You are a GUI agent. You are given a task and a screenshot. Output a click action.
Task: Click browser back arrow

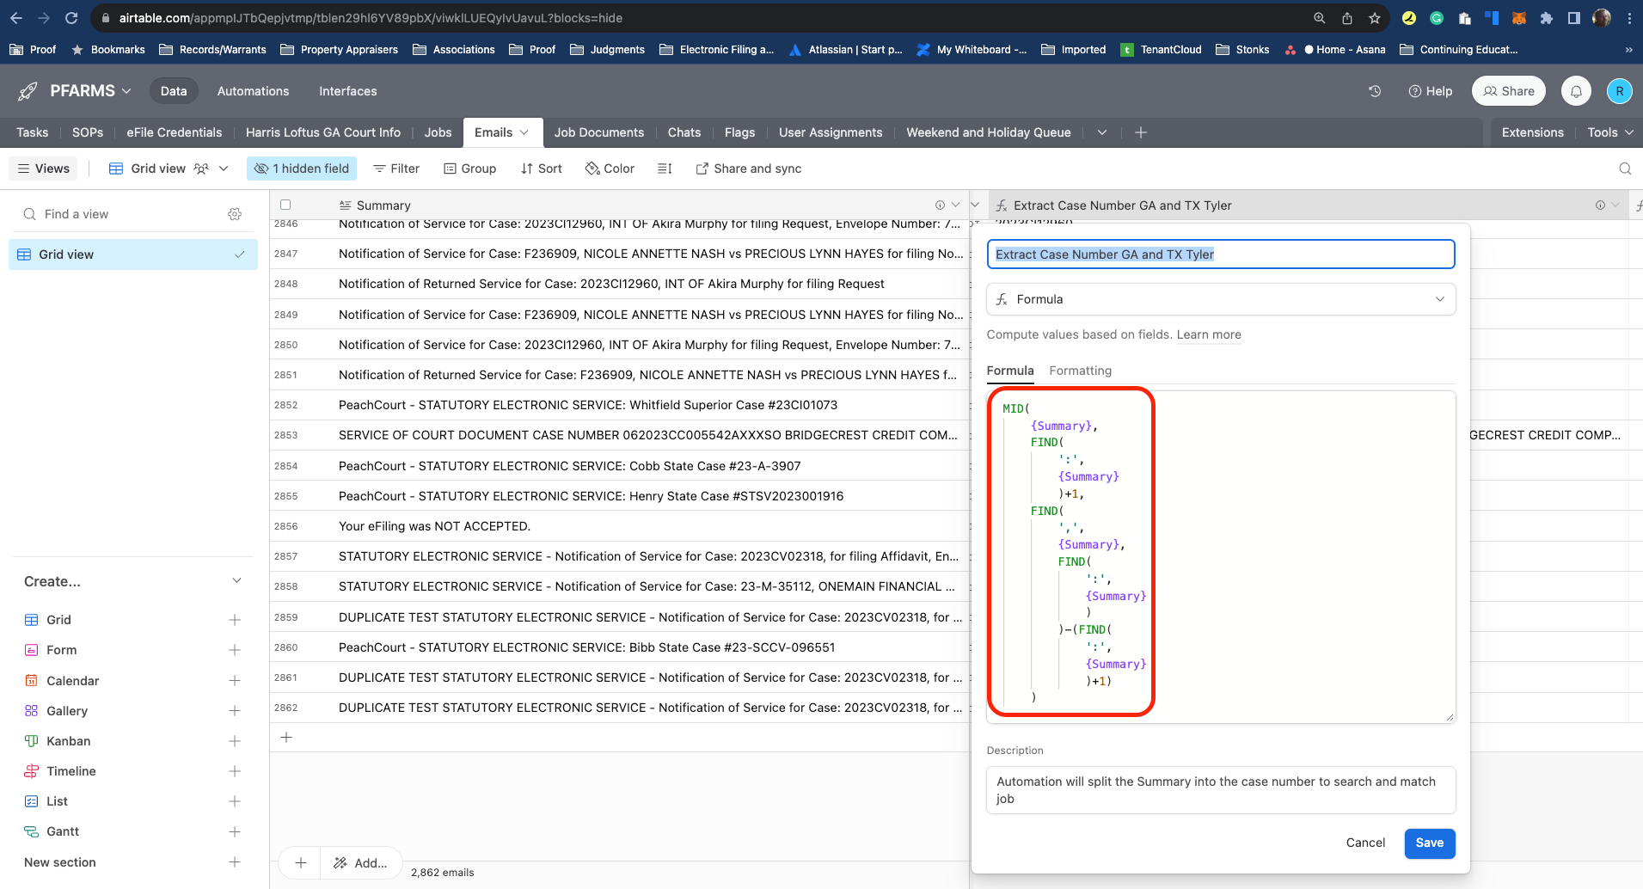[x=16, y=18]
